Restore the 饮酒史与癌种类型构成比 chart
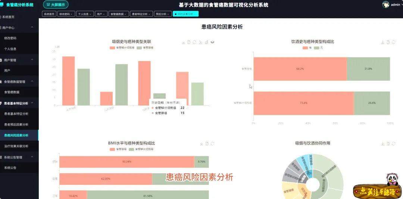This screenshot has height=199, width=403. (x=394, y=42)
